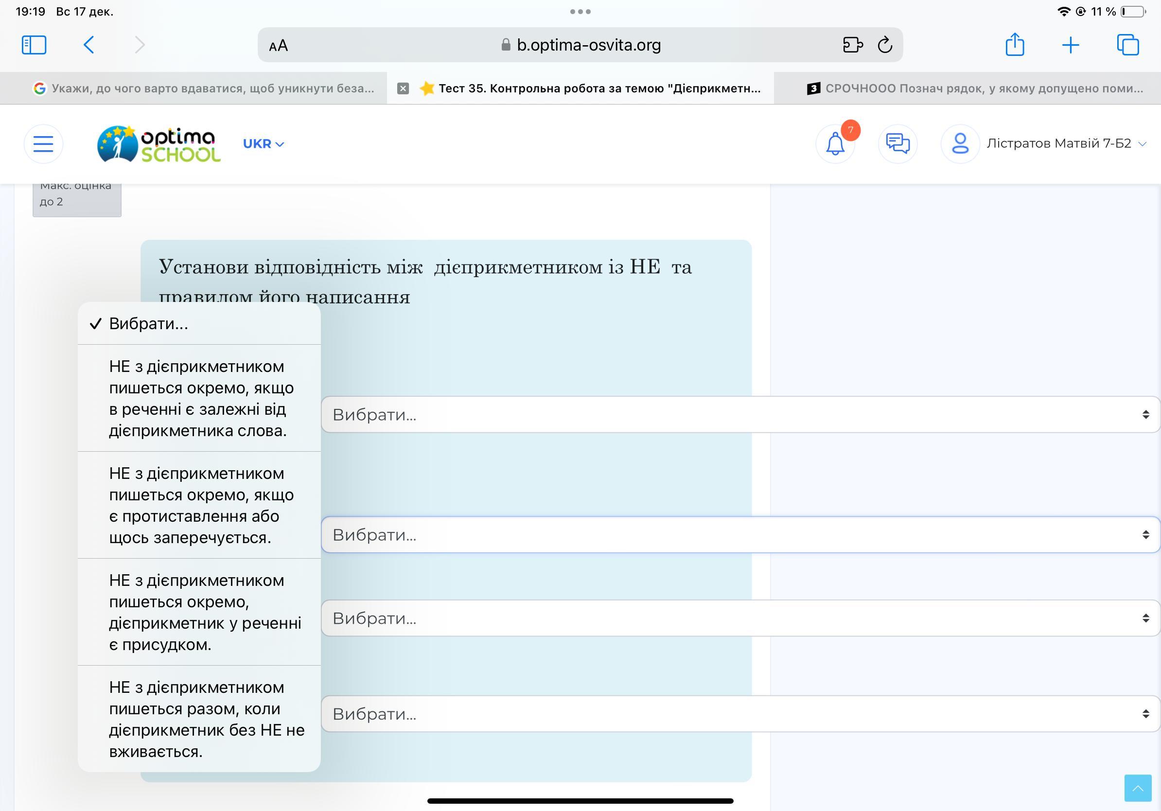Open the Safari sidebar panel icon
The width and height of the screenshot is (1161, 811).
[34, 45]
